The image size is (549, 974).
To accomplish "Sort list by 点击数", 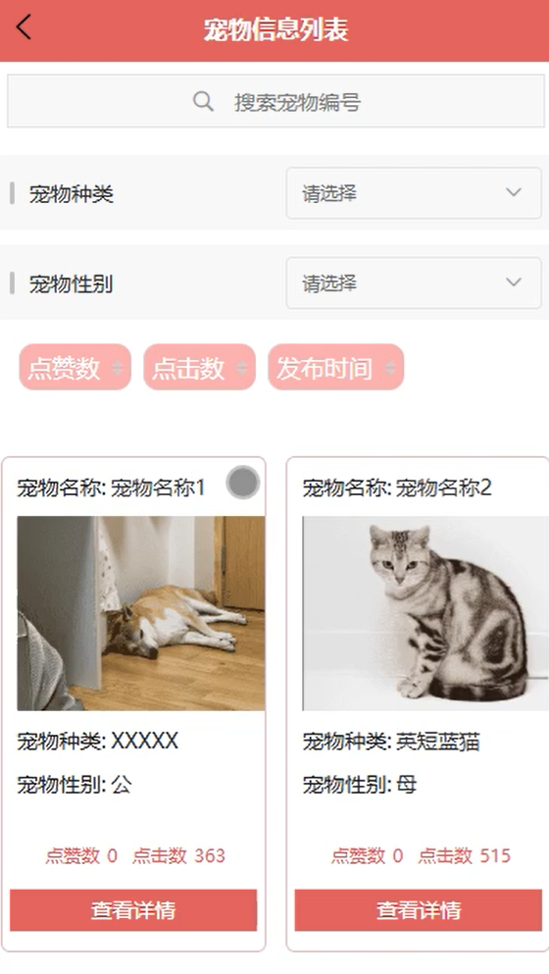I will point(199,368).
